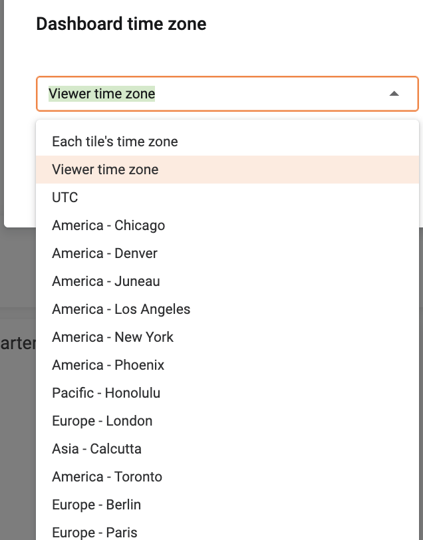Select America - Phoenix time zone
Screen dimensions: 423x540
(108, 365)
